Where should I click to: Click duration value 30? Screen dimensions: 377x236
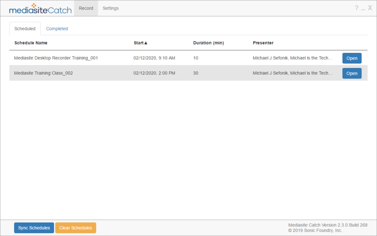click(x=196, y=73)
